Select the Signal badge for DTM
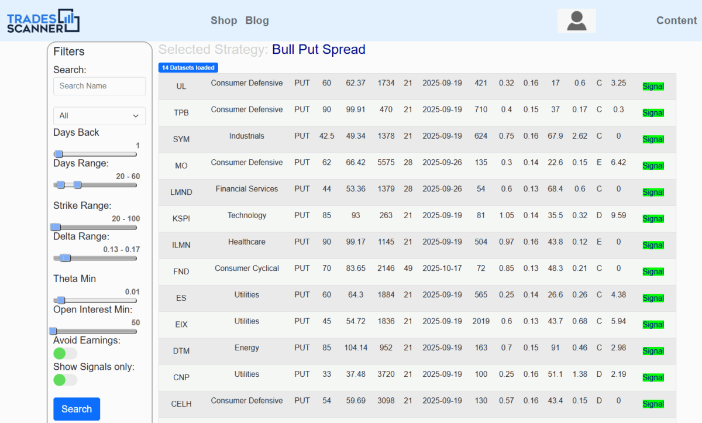The height and width of the screenshot is (423, 702). [653, 351]
